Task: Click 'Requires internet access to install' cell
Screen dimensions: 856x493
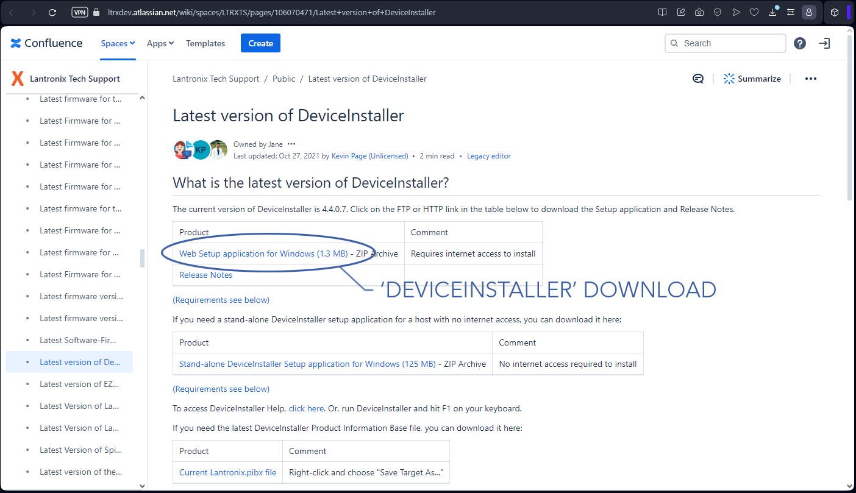Action: 473,254
